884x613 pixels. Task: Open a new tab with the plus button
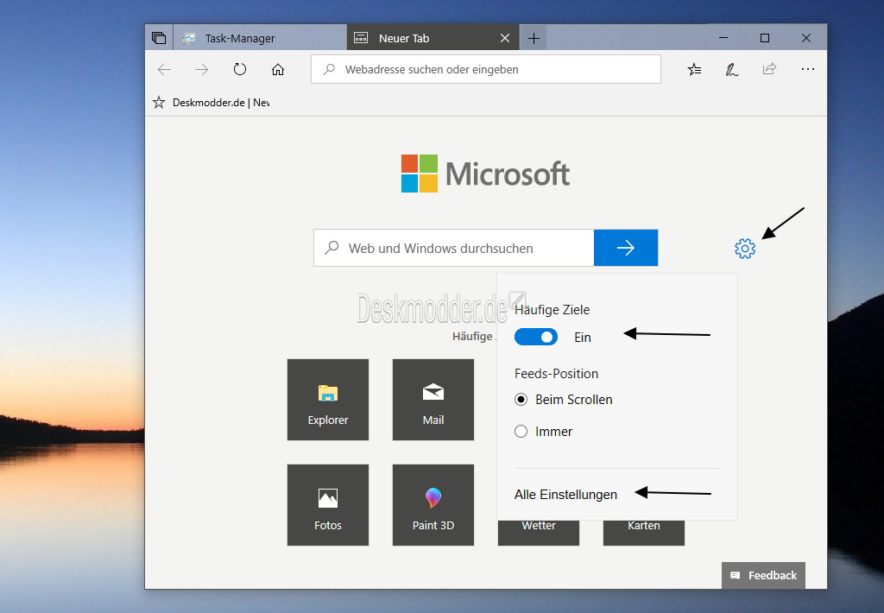[534, 38]
